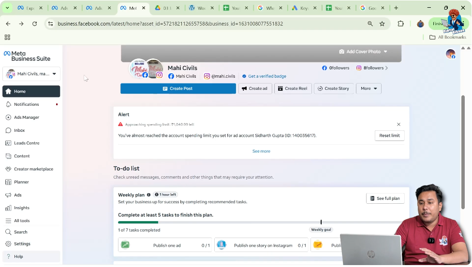Close the active Meta tab
This screenshot has width=472, height=267.
coord(144,8)
